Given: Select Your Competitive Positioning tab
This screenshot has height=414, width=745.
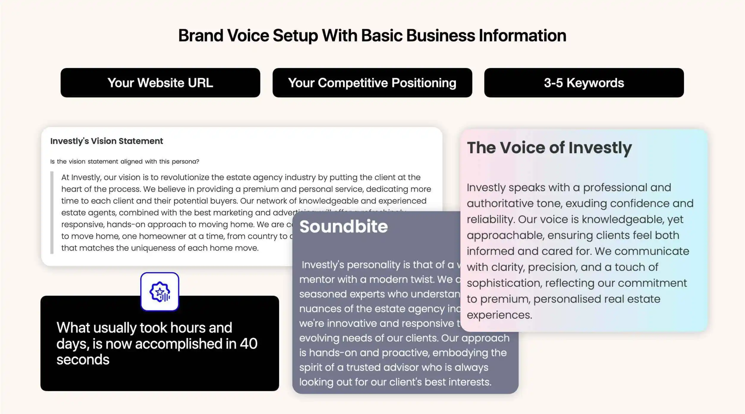Looking at the screenshot, I should point(372,83).
